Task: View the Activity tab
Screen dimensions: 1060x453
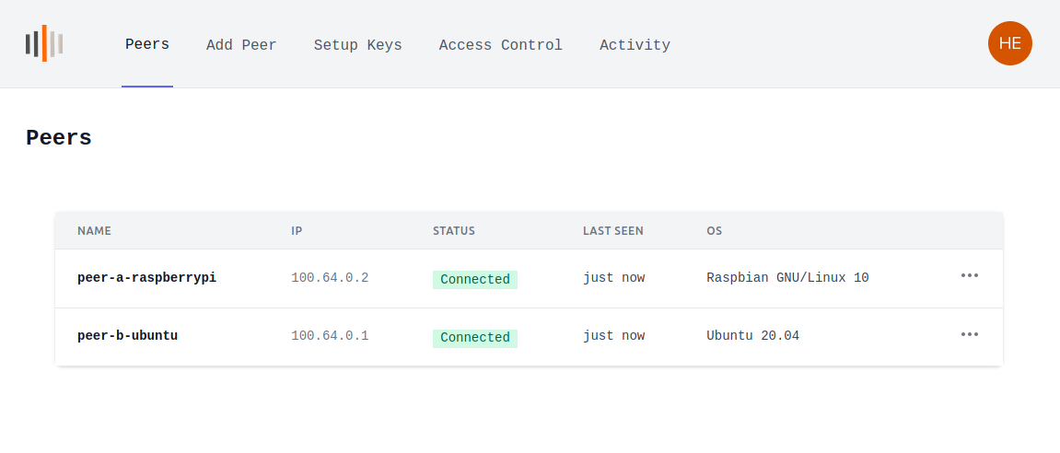Action: [x=635, y=45]
